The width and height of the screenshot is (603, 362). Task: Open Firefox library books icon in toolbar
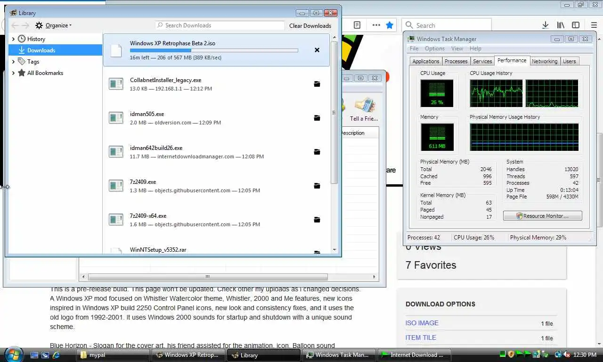(x=561, y=25)
